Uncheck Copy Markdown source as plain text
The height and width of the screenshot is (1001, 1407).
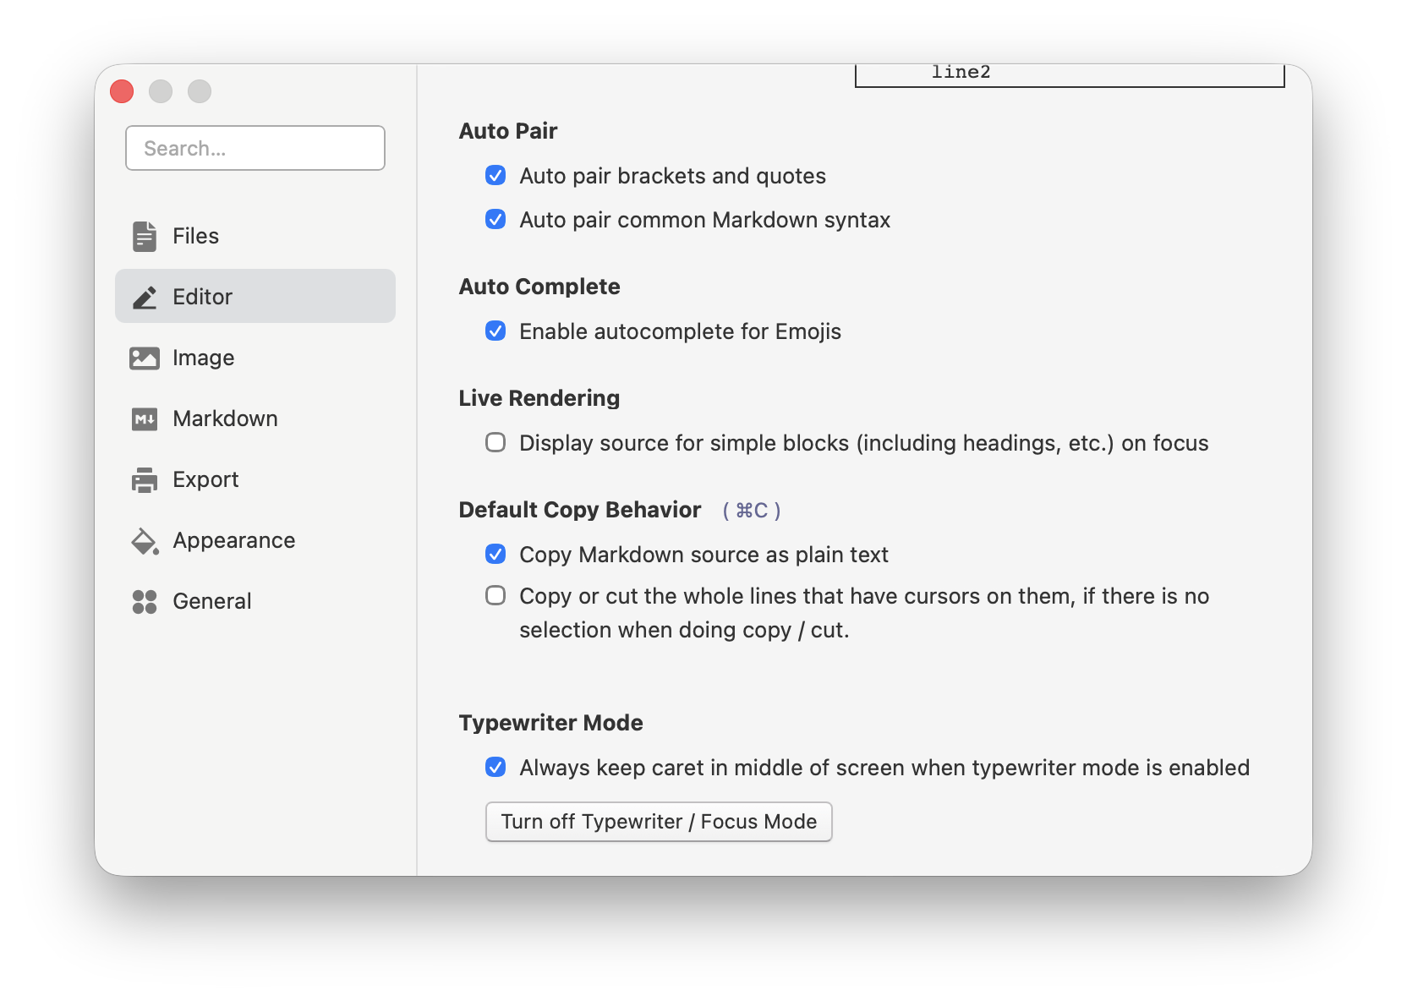click(x=495, y=555)
